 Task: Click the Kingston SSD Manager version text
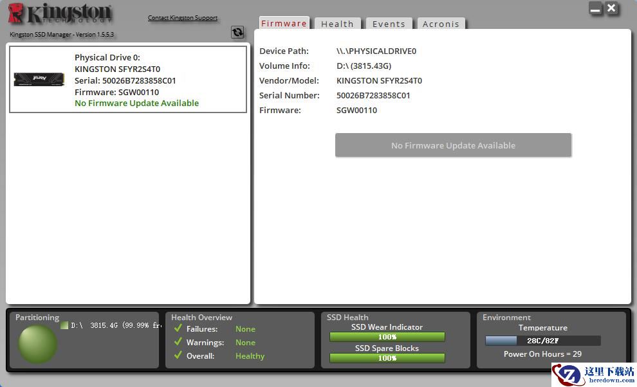coord(62,35)
